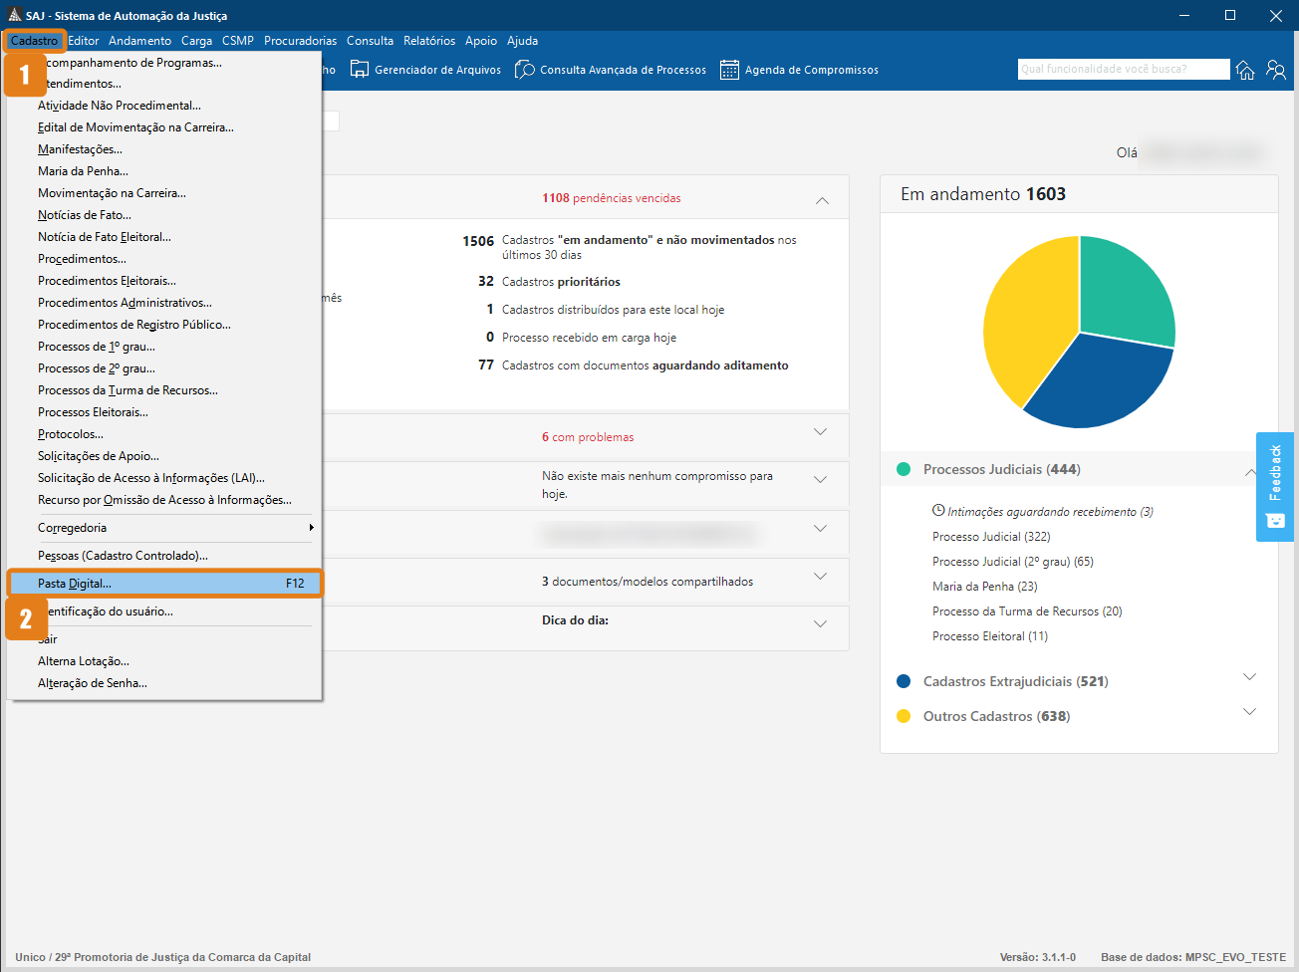Open the Gerenciador de Arquivos toolbar icon

pyautogui.click(x=360, y=70)
